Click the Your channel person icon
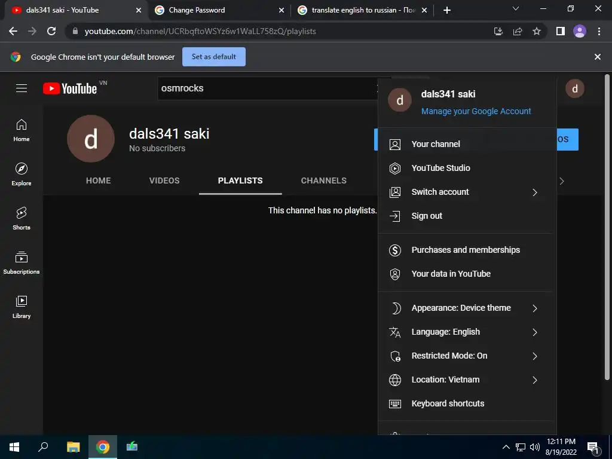The height and width of the screenshot is (459, 612). (395, 145)
